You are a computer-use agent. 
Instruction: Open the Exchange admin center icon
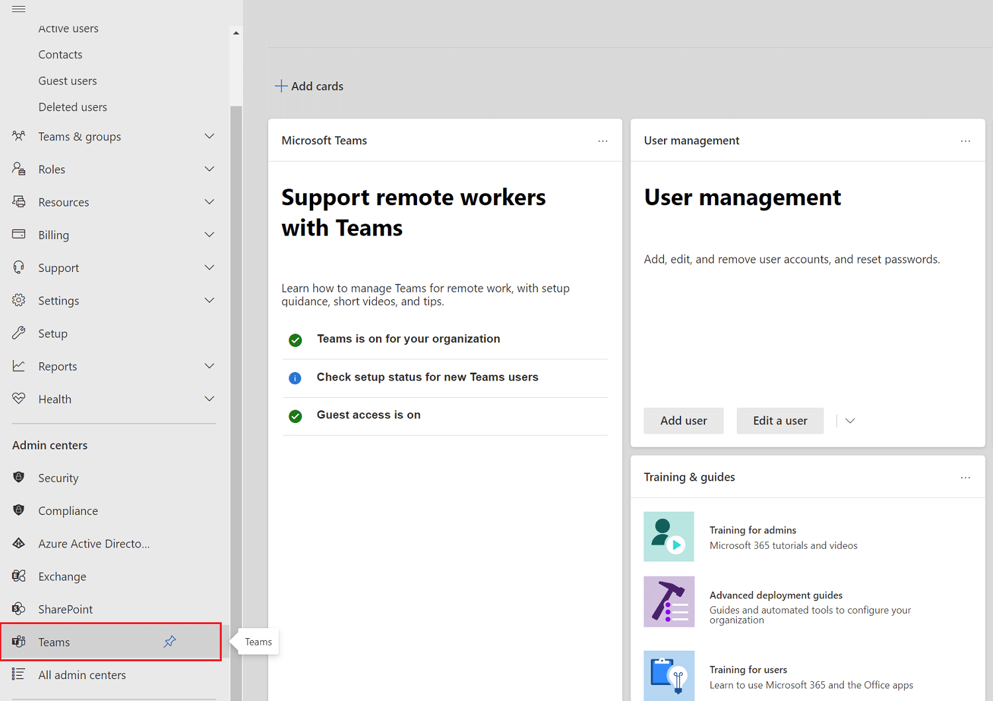point(19,576)
